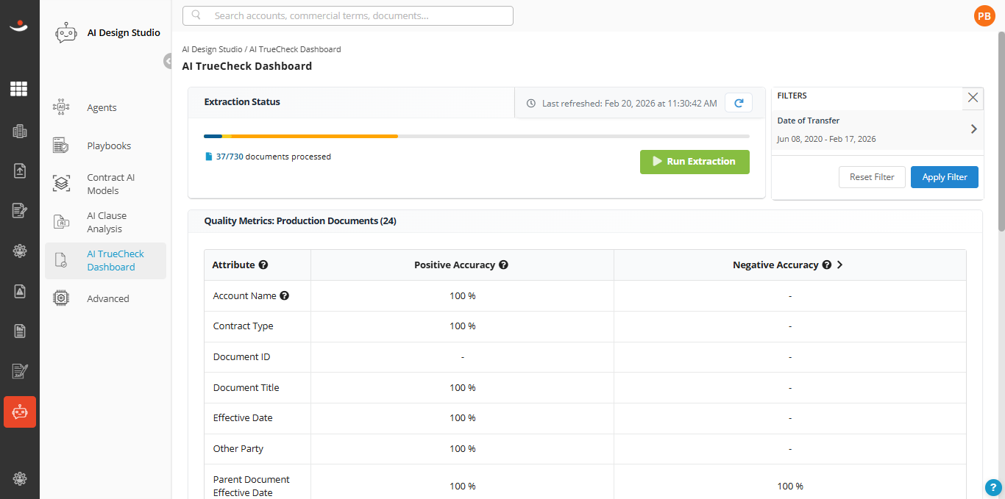Open the accounts buildings icon in the dark rail
1005x499 pixels.
[19, 131]
